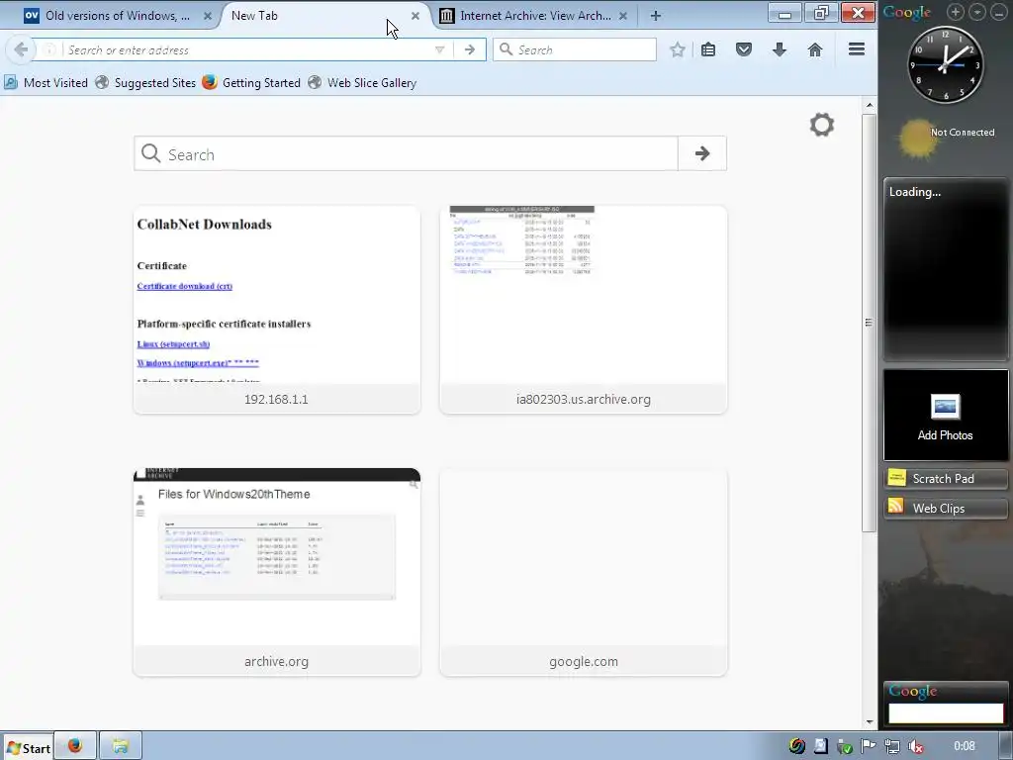Open Suggested Sites bookmark
The width and height of the screenshot is (1013, 760).
pos(145,83)
